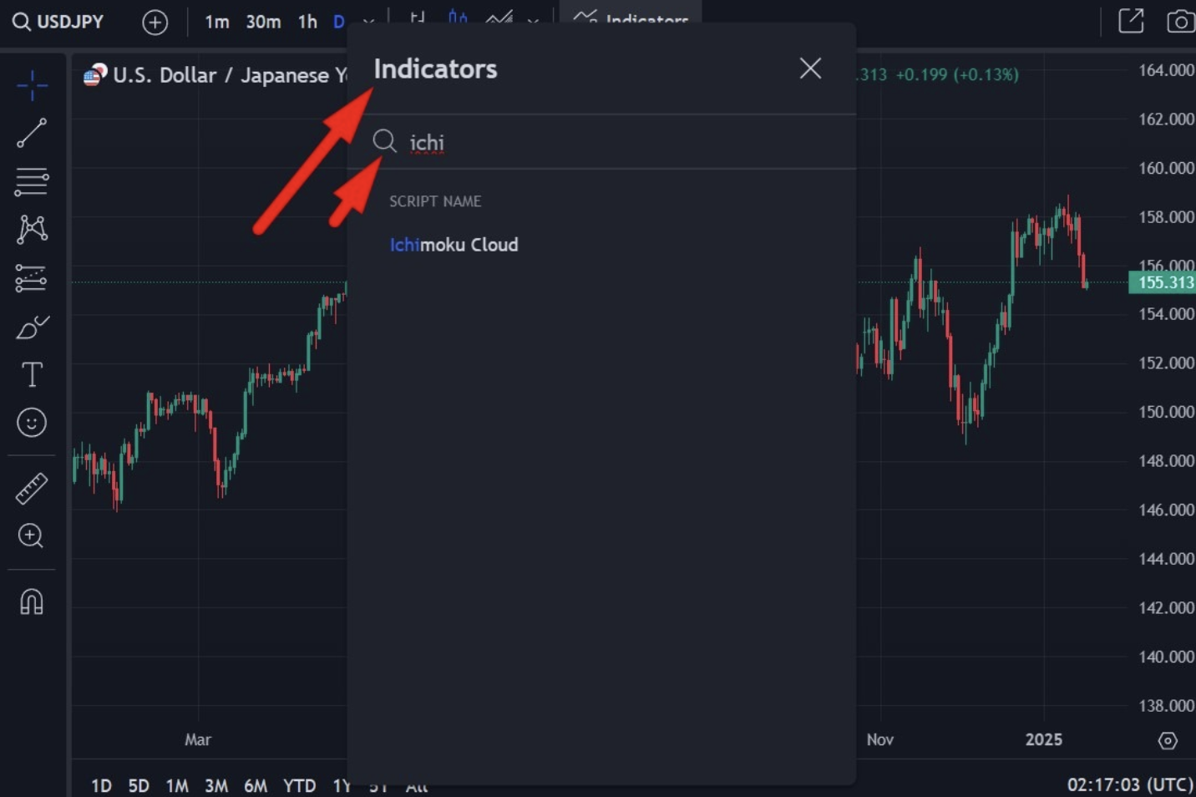Activate the zoom in tool
The width and height of the screenshot is (1196, 797).
coord(32,536)
